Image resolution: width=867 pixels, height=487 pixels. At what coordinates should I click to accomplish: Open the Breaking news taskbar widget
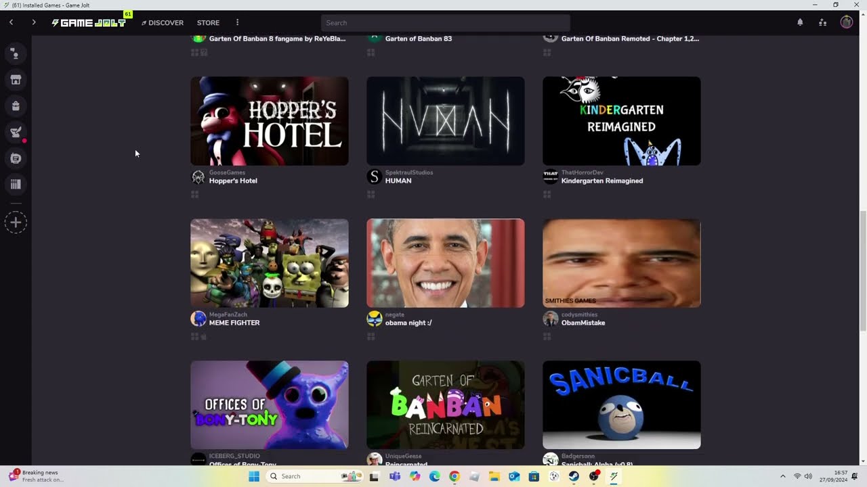(x=37, y=476)
